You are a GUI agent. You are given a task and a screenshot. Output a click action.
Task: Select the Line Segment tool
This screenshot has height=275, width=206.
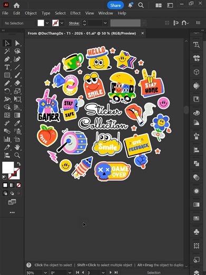point(17,67)
